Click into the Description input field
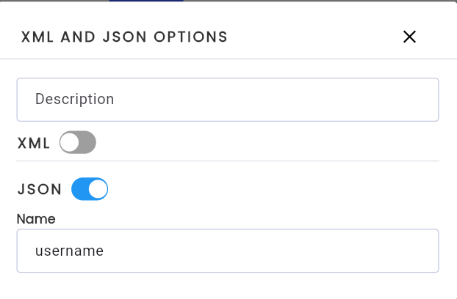Screen dimensions: 457x299 point(228,100)
